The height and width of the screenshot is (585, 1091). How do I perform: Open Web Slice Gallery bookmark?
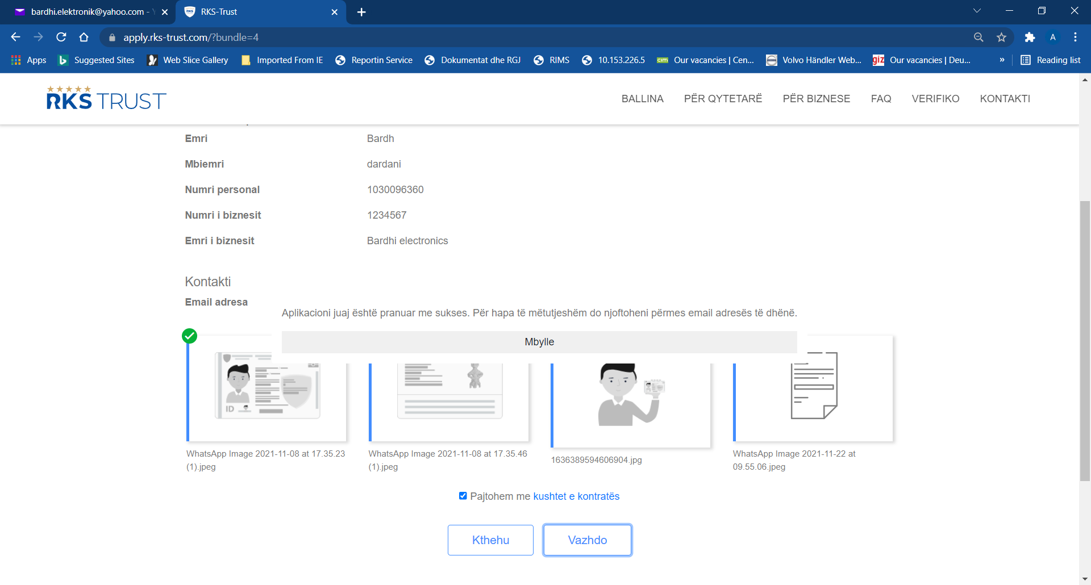click(188, 60)
